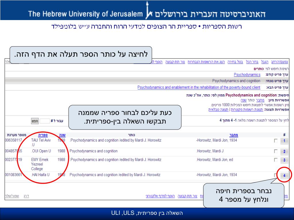Click the שנה column header
Screen dimensions: 294x220
(x=62, y=135)
